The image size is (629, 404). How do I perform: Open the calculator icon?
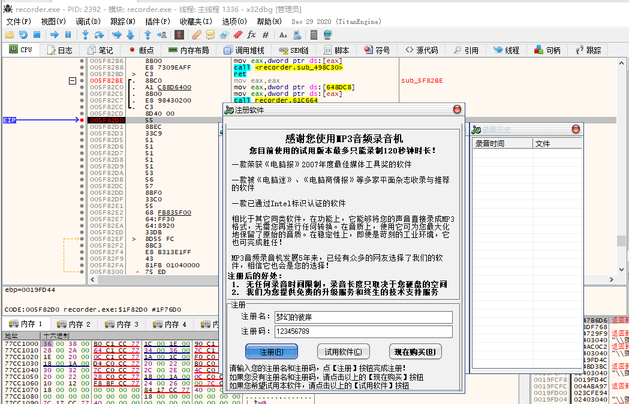(314, 35)
